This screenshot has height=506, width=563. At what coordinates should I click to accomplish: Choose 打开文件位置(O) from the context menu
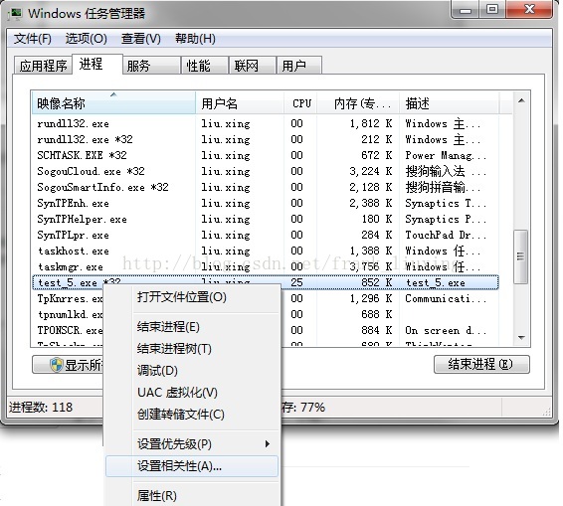coord(192,297)
